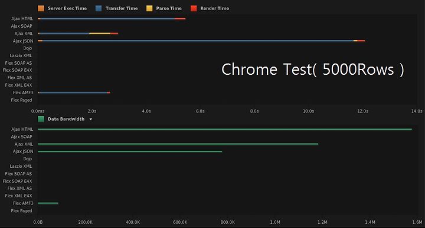
Task: Click Ajax HTML label in the timing chart
Action: tap(22, 19)
